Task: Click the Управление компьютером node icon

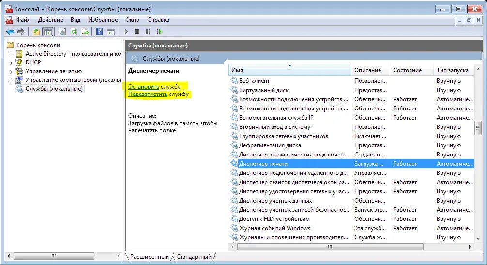Action: click(x=19, y=80)
